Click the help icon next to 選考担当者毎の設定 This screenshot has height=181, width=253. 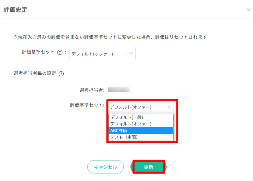pos(61,74)
